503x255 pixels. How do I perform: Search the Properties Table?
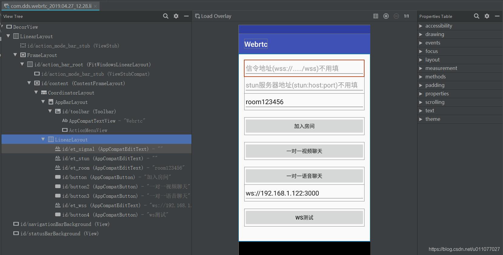[x=477, y=16]
